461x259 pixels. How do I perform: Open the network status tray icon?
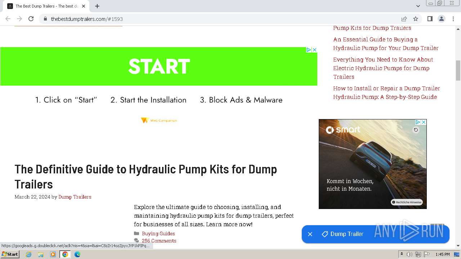(418, 254)
